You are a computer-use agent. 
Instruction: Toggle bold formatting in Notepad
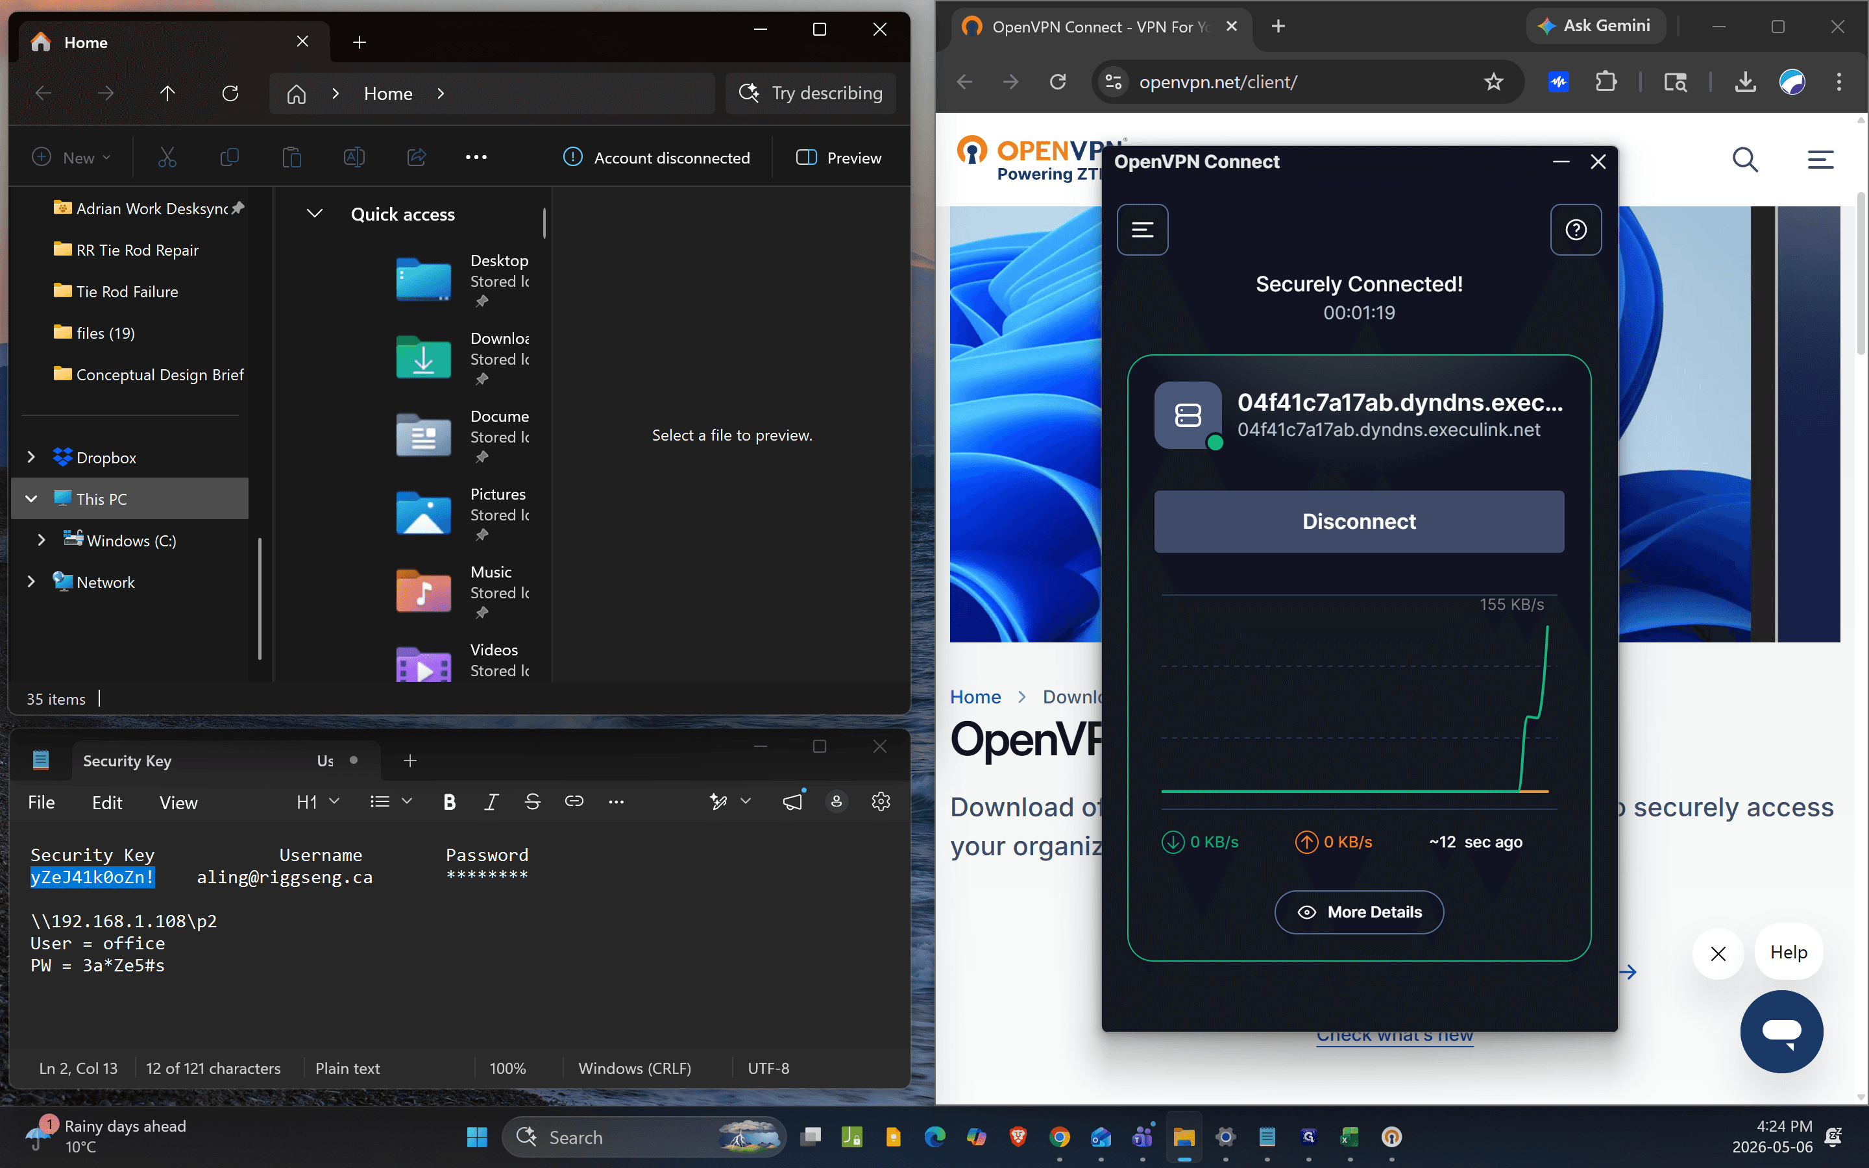click(450, 803)
